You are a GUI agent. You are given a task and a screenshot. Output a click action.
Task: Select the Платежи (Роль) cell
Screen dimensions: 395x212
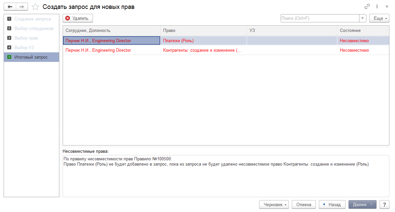pyautogui.click(x=203, y=40)
